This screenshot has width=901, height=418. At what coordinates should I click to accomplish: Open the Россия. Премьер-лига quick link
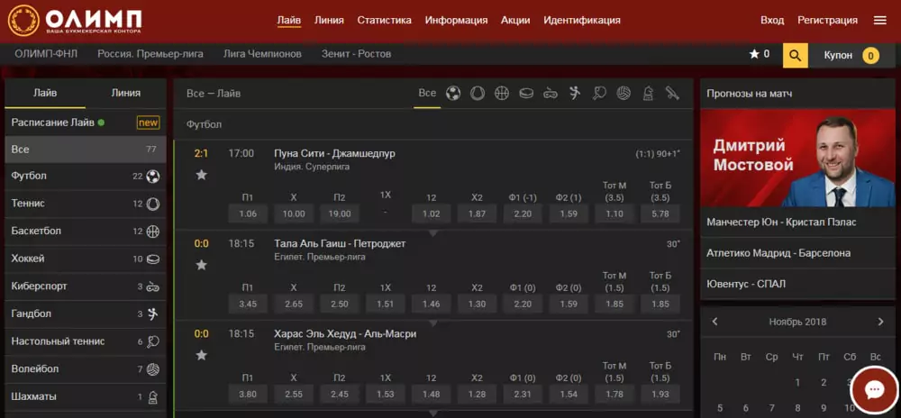click(150, 55)
